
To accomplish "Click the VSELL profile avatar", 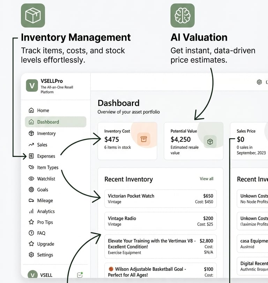I will pyautogui.click(x=32, y=275).
